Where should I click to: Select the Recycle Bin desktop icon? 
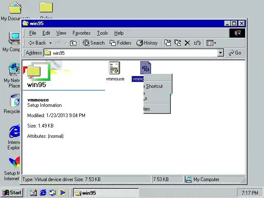(x=15, y=100)
